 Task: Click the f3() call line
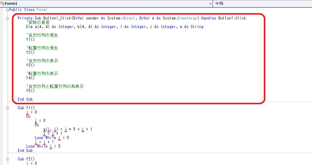pos(30,65)
